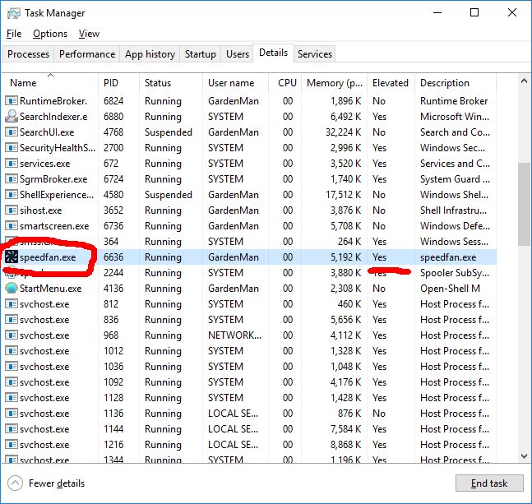The height and width of the screenshot is (504, 532).
Task: Sort by the PID column header
Action: (x=118, y=83)
